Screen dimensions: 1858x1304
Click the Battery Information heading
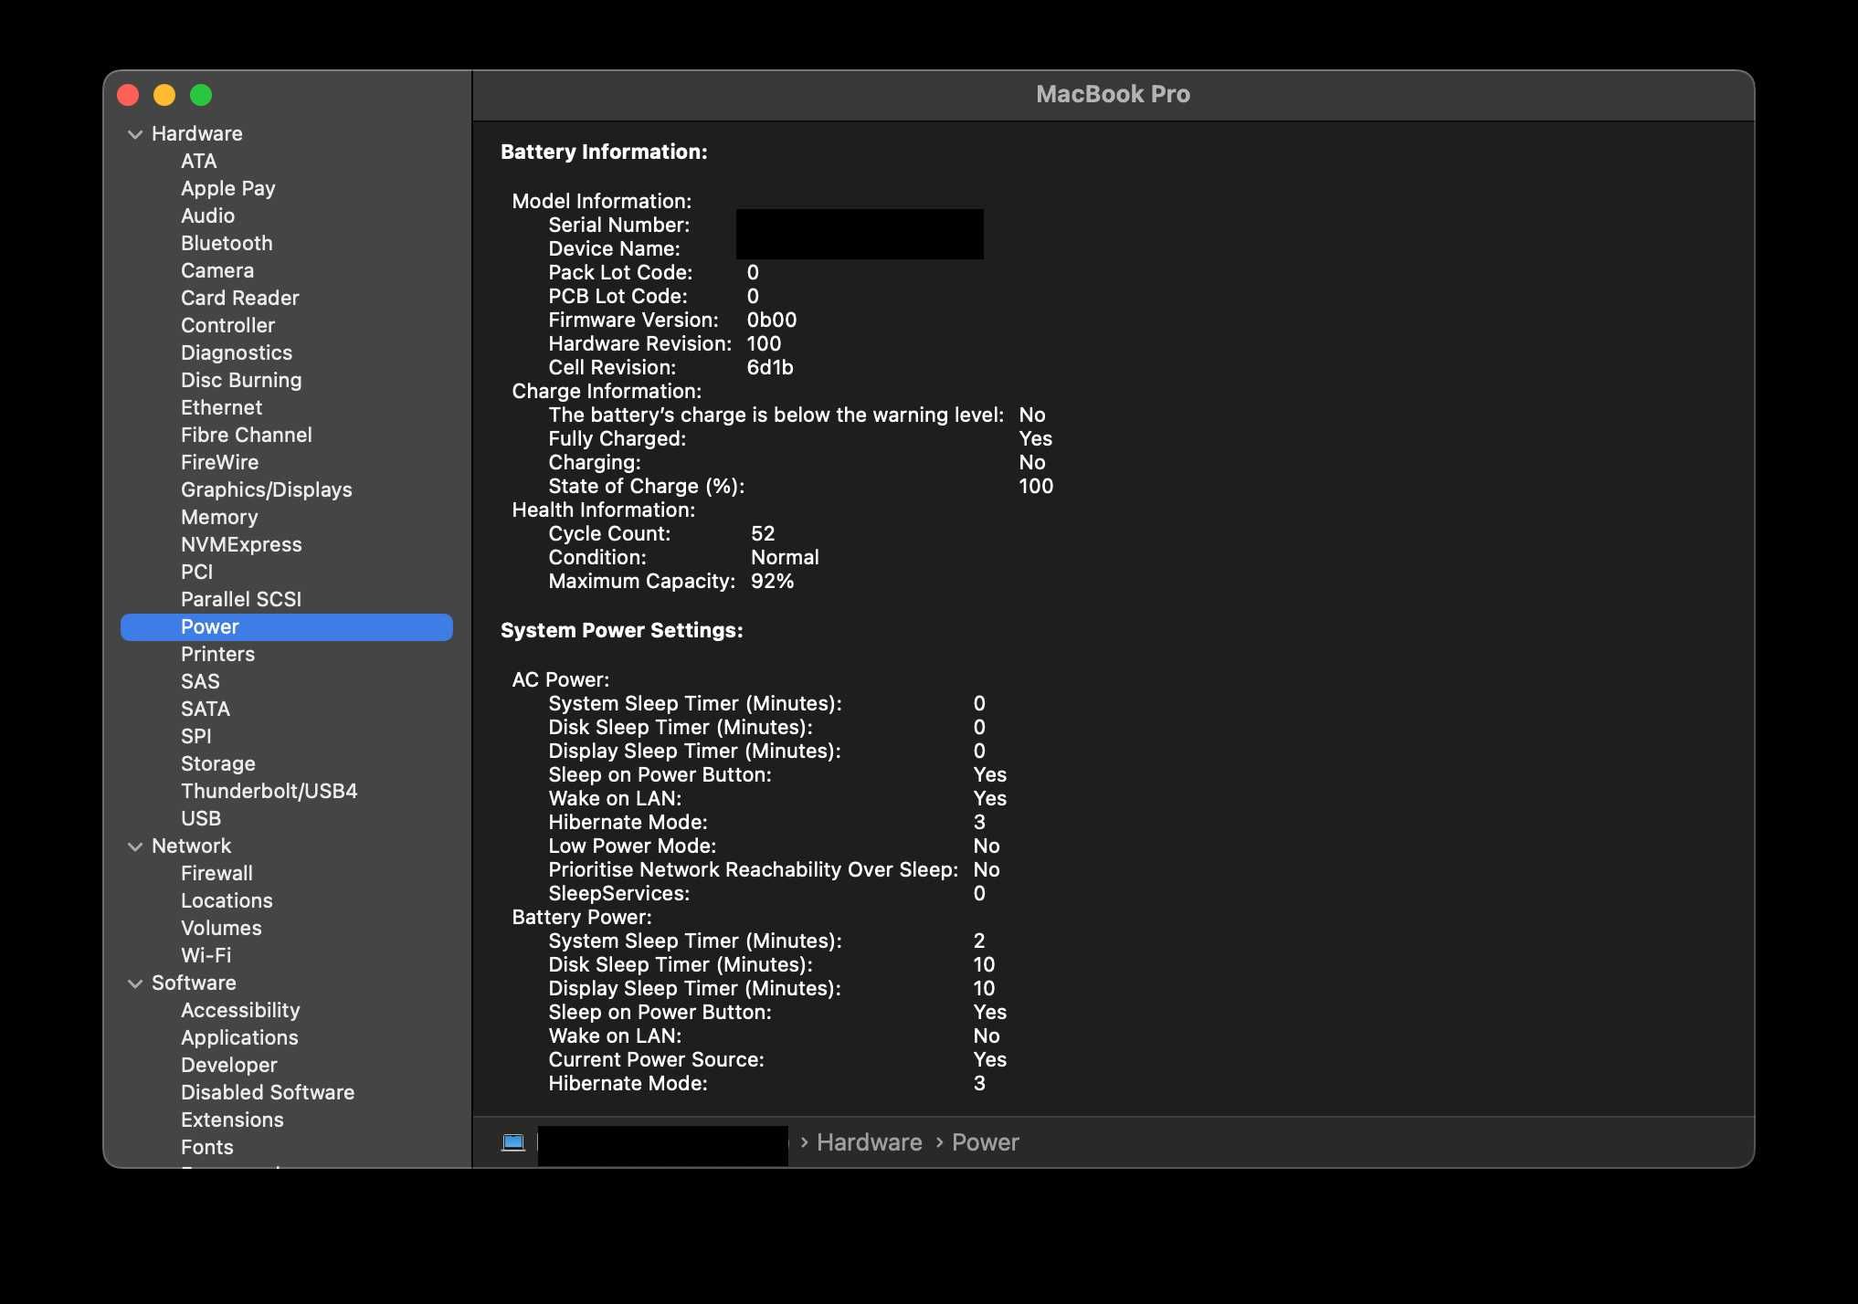tap(604, 152)
